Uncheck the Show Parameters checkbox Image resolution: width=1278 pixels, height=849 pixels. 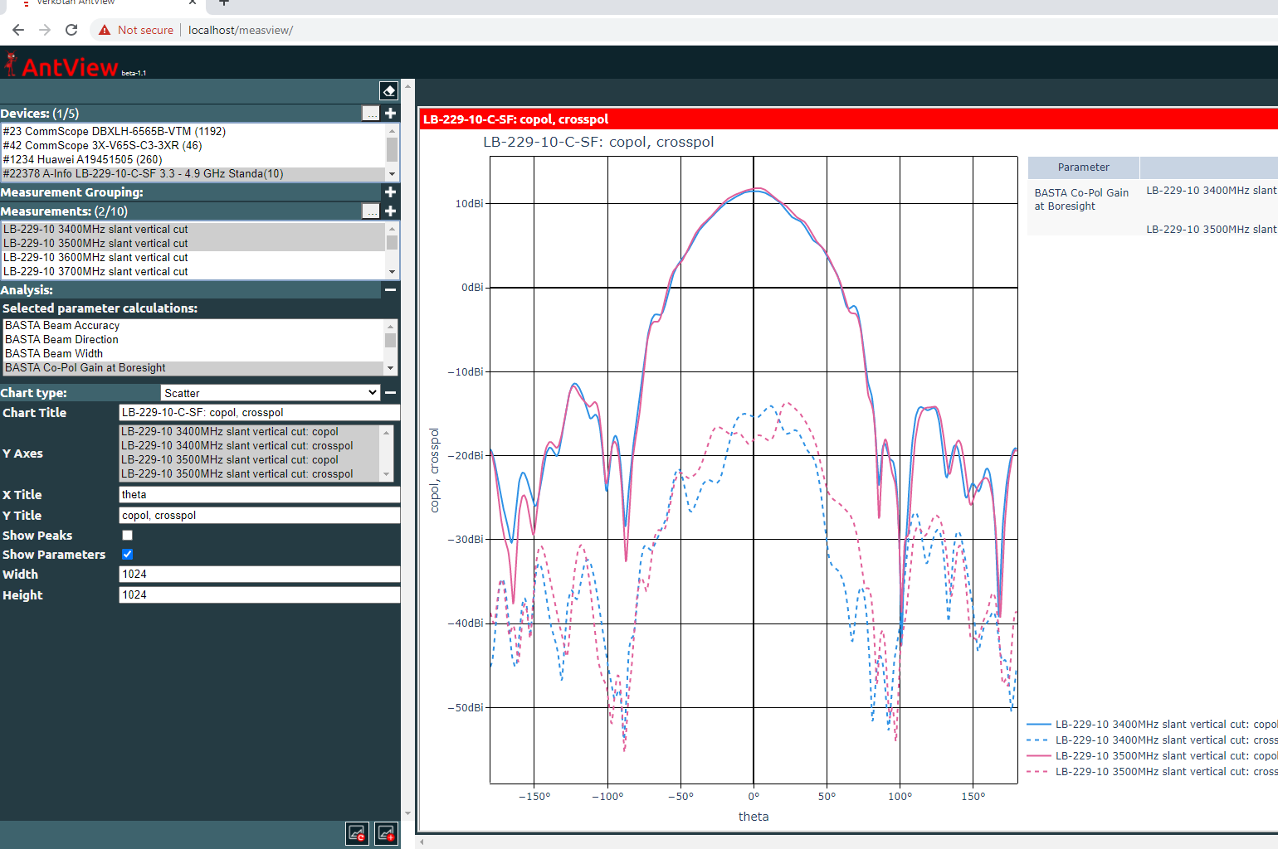[127, 555]
